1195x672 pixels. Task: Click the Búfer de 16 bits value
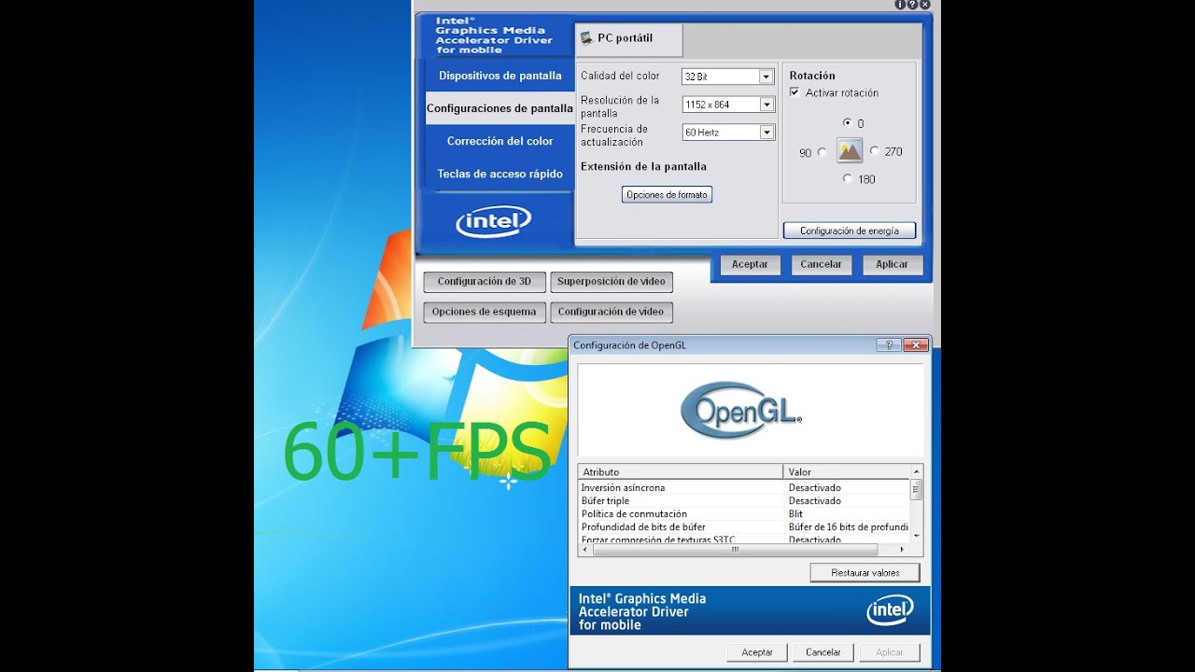tap(849, 526)
